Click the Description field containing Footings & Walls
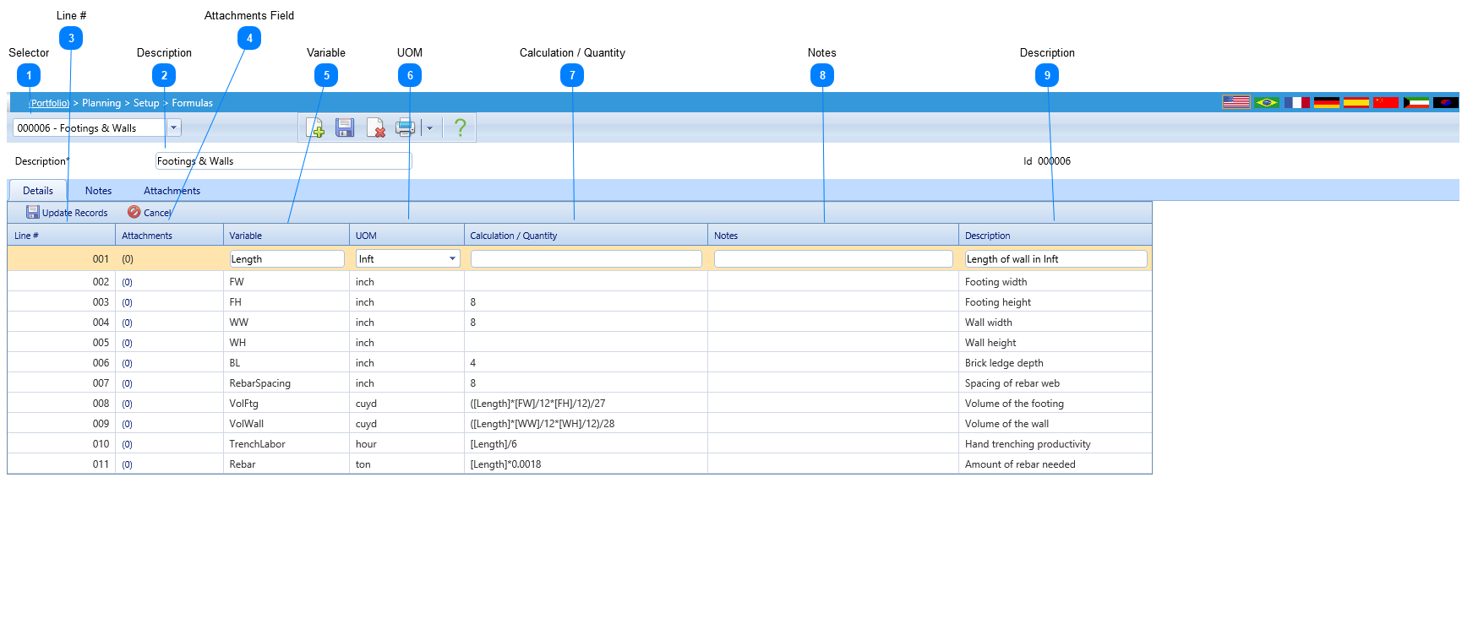The image size is (1462, 640). [x=283, y=160]
